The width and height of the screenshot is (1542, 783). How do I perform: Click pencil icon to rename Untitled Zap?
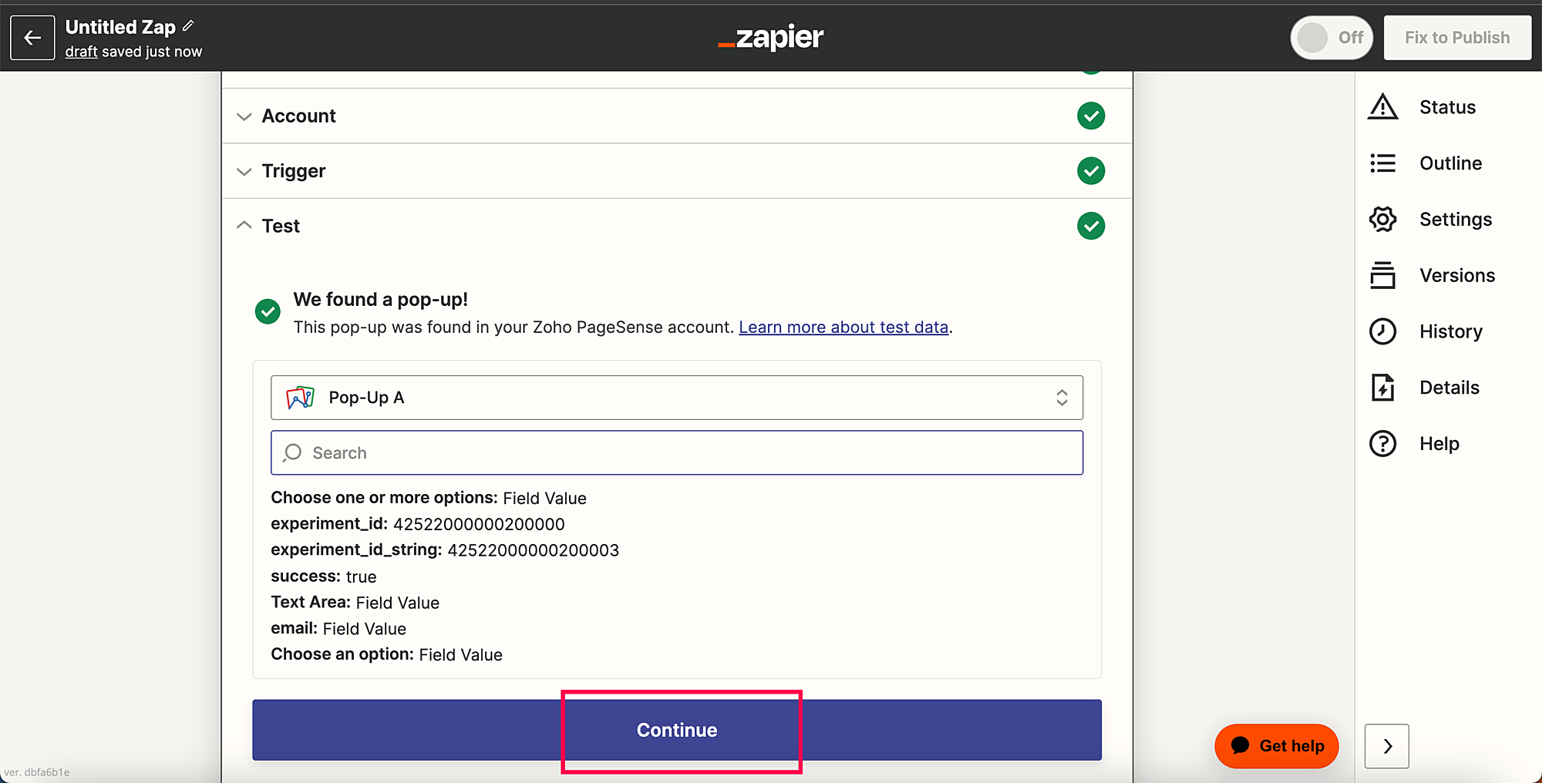coord(188,26)
